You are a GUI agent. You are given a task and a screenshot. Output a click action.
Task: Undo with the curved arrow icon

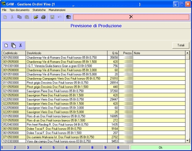point(60,17)
